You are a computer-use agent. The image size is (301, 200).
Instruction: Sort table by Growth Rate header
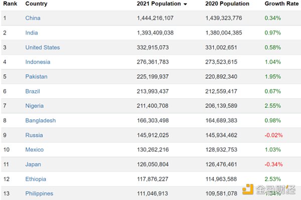(x=281, y=4)
